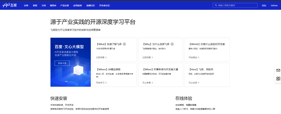Open 【How】飞桨，用起来 card title

(x=201, y=70)
